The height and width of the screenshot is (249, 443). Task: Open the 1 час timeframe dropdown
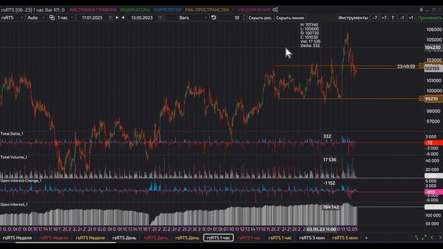[65, 17]
